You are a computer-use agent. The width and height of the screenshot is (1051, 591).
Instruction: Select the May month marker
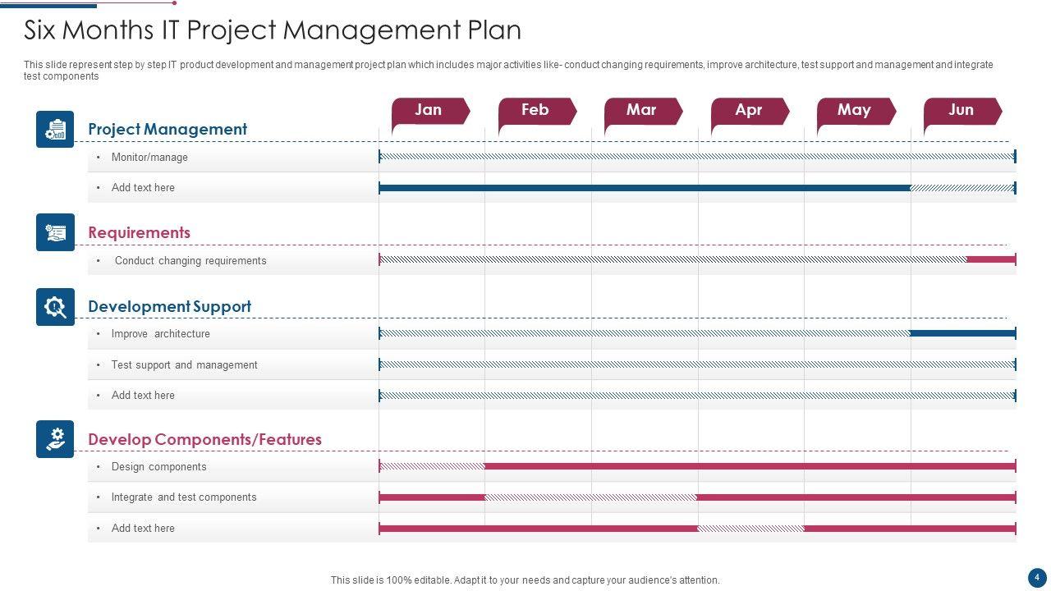click(854, 111)
